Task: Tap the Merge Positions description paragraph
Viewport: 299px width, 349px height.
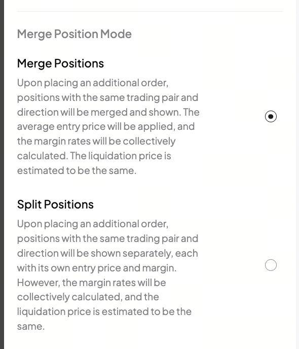Action: (108, 127)
